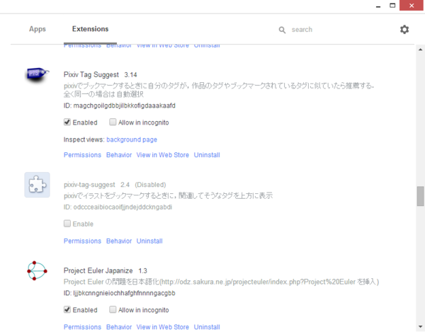
Task: Open Behavior for Project Euler Japanize
Action: click(x=119, y=327)
